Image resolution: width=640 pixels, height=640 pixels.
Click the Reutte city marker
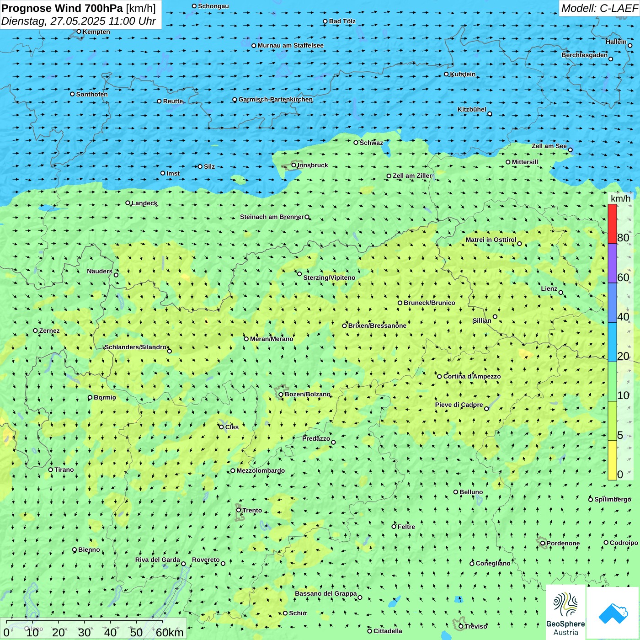160,101
